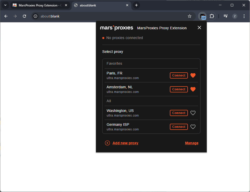
Task: Unfavorite the Paris, FR proxy
Action: (x=193, y=75)
